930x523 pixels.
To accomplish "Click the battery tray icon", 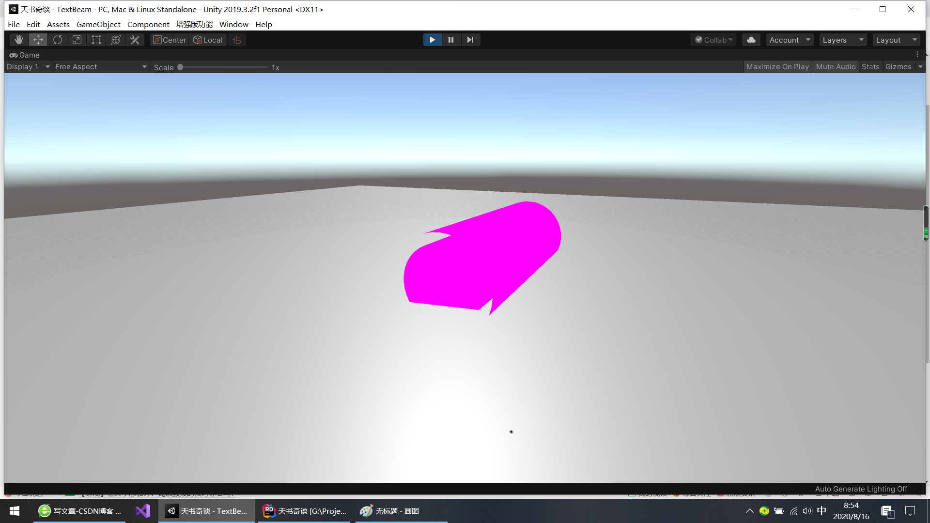I will (x=779, y=511).
